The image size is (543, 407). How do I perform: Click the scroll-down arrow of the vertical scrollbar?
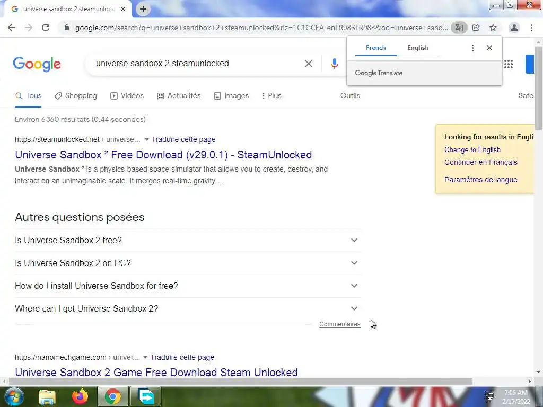(538, 373)
